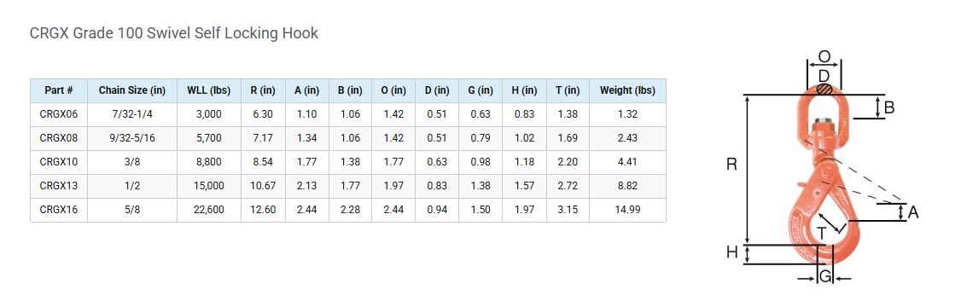The height and width of the screenshot is (307, 961).
Task: Select the 14.99 weight value
Action: 627,210
